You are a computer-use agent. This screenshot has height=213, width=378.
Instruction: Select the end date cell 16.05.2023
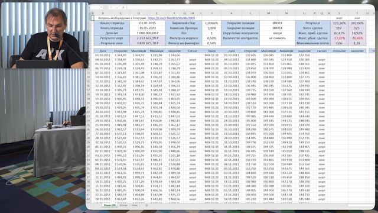point(148,28)
